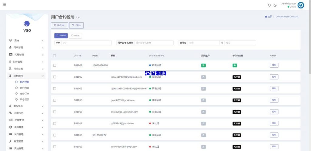This screenshot has width=311, height=151.
Task: Click the dollar icon for 财务管理
Action: 10,62
